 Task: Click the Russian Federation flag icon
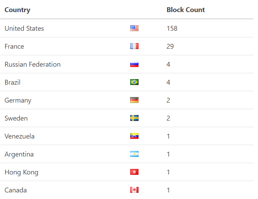click(x=134, y=64)
